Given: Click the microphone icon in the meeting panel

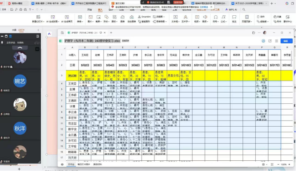Looking at the screenshot, I should (2, 42).
